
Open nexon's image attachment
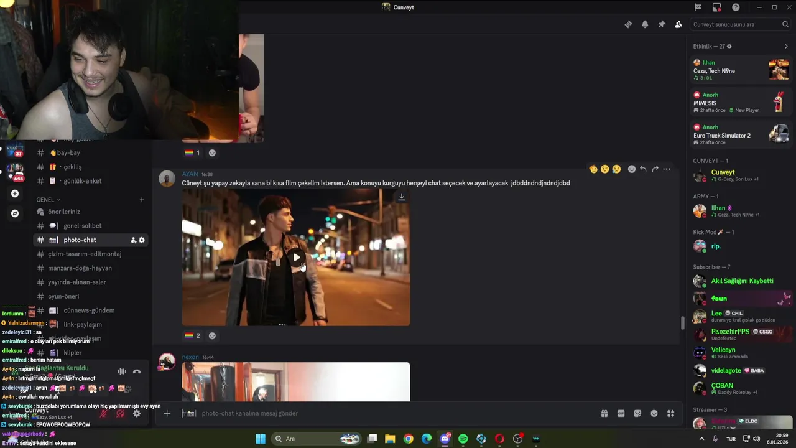[x=296, y=382]
